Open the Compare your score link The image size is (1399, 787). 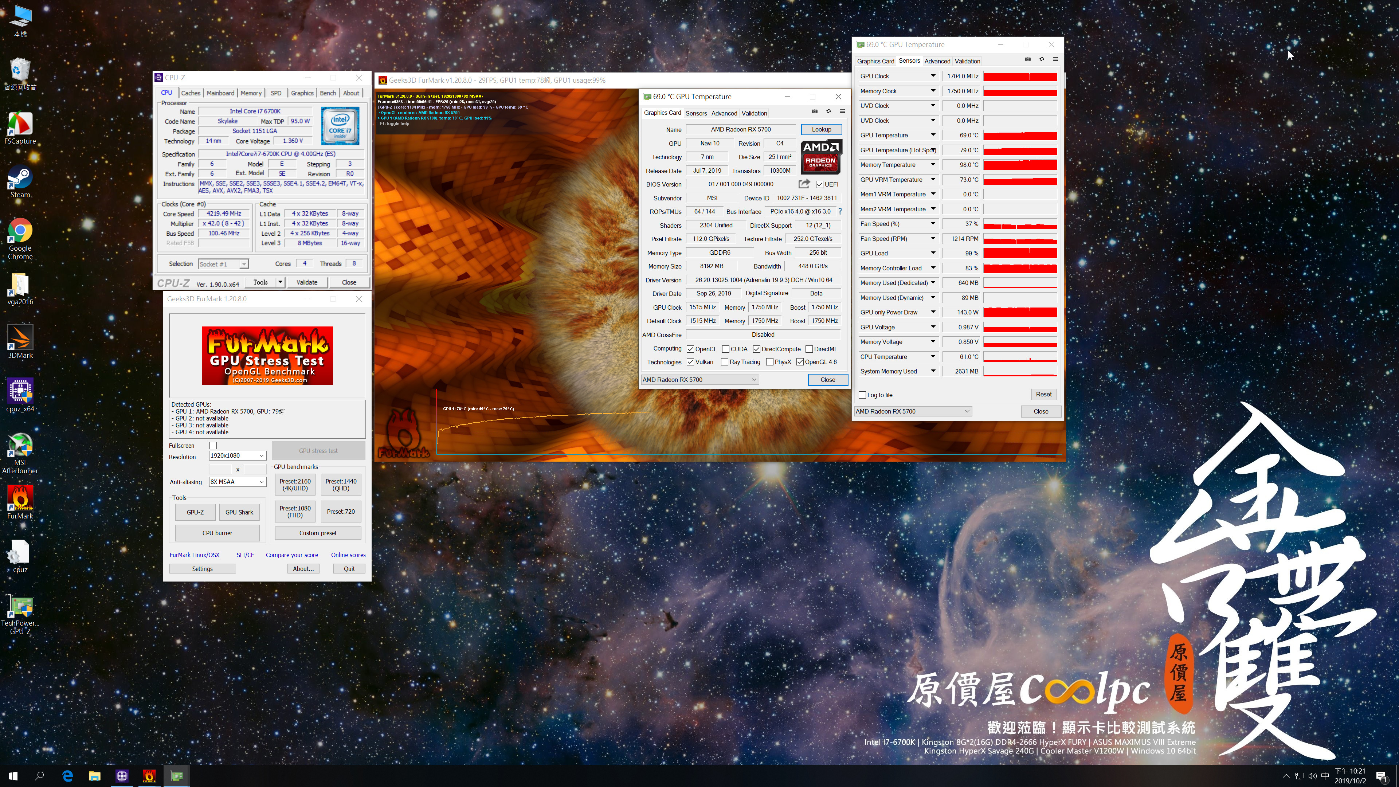point(291,555)
